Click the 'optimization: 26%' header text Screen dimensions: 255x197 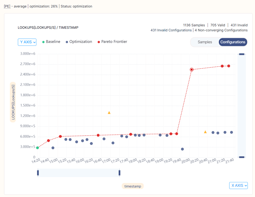point(43,6)
